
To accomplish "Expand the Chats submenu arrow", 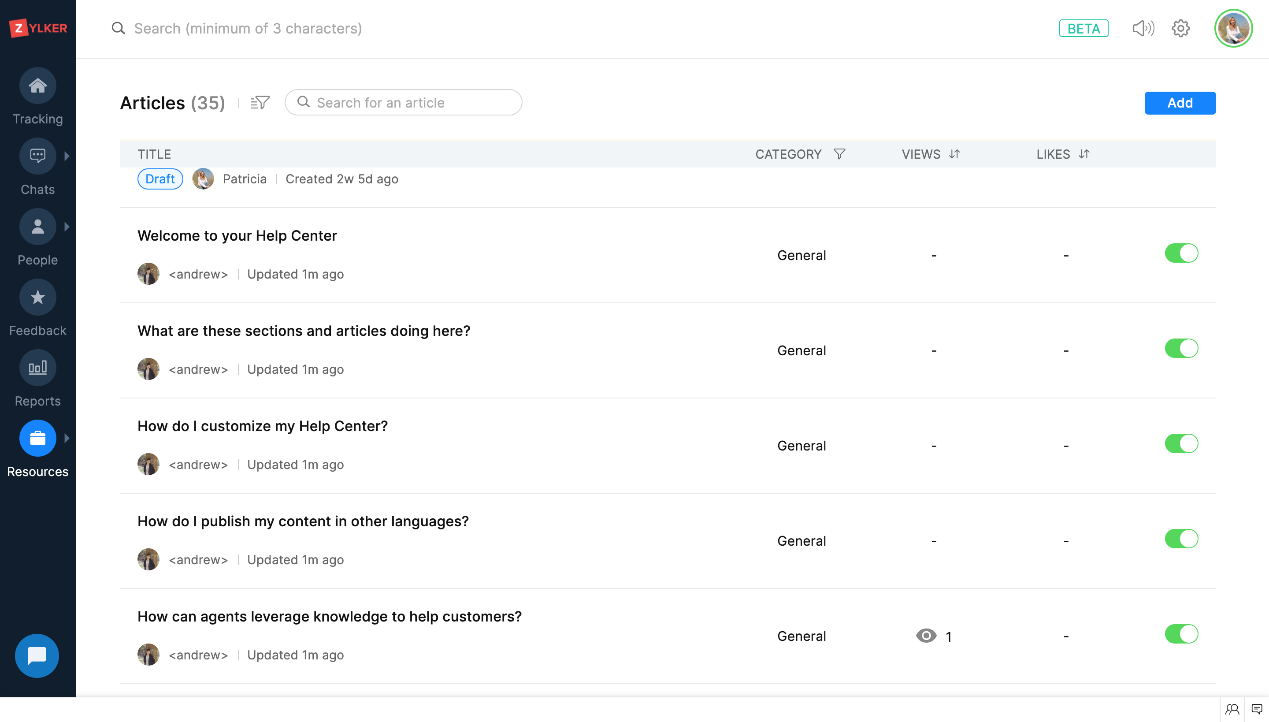I will click(67, 156).
